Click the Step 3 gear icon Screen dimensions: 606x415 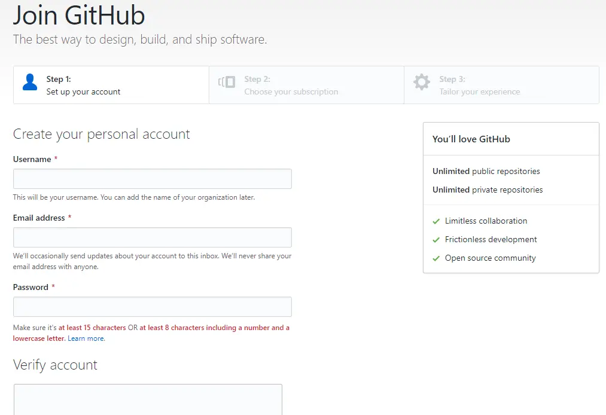pyautogui.click(x=421, y=82)
